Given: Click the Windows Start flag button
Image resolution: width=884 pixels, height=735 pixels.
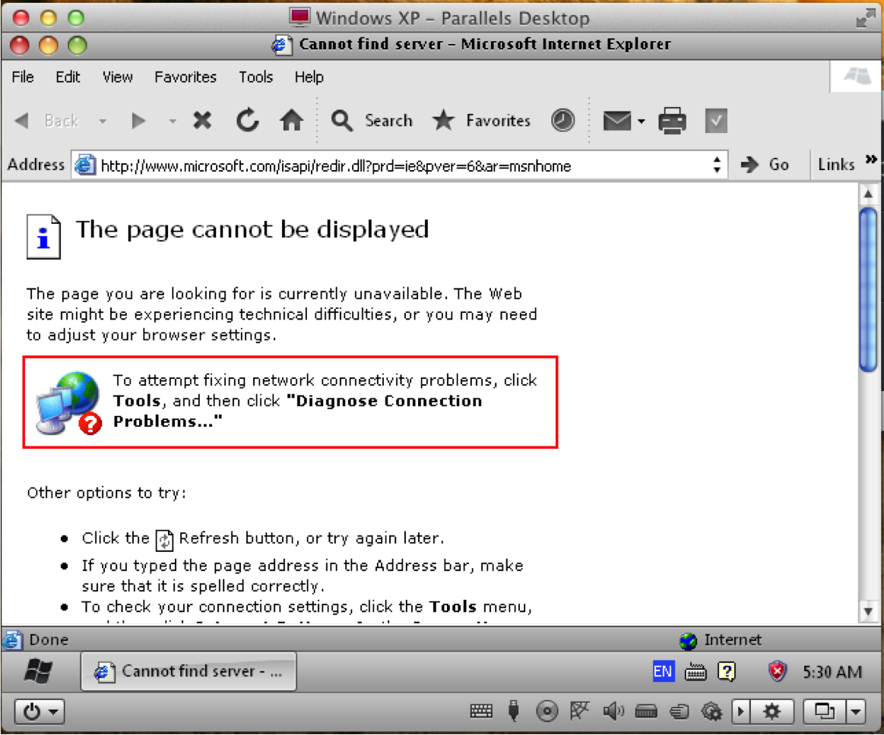Looking at the screenshot, I should pos(38,670).
